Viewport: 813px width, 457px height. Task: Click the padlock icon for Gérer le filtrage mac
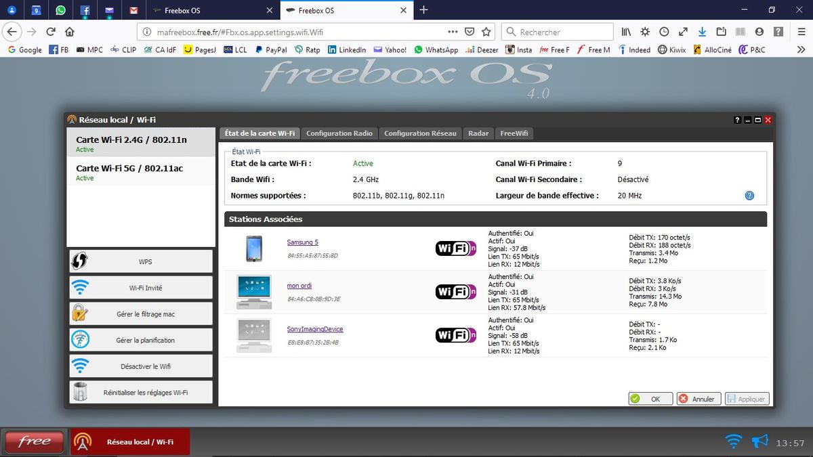click(x=79, y=313)
